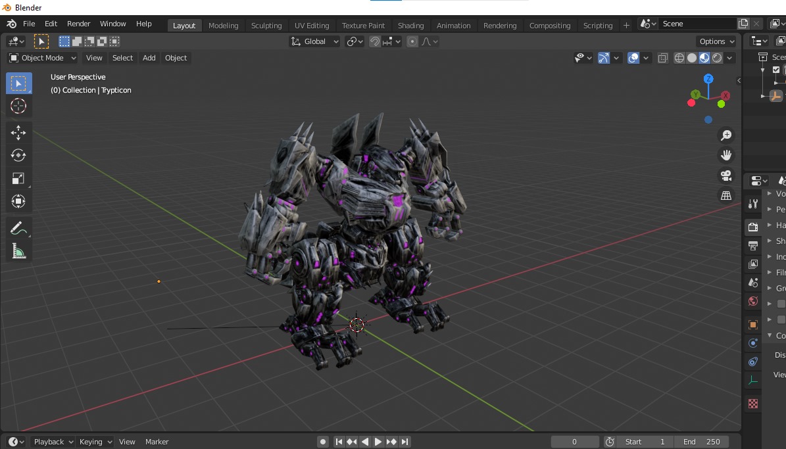The width and height of the screenshot is (786, 449).
Task: Open the File menu
Action: (x=29, y=24)
